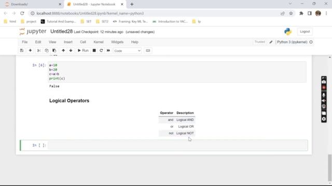Cut selected cells with the scissors icon
Screen dimensions: 332x186
pyautogui.click(x=39, y=51)
